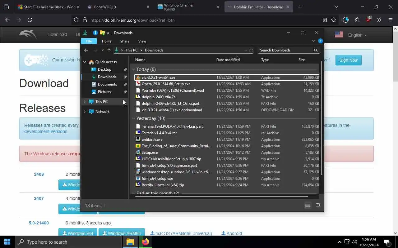Open the macOS (ARM/Intel Universal) link
The width and height of the screenshot is (398, 248).
(x=181, y=233)
